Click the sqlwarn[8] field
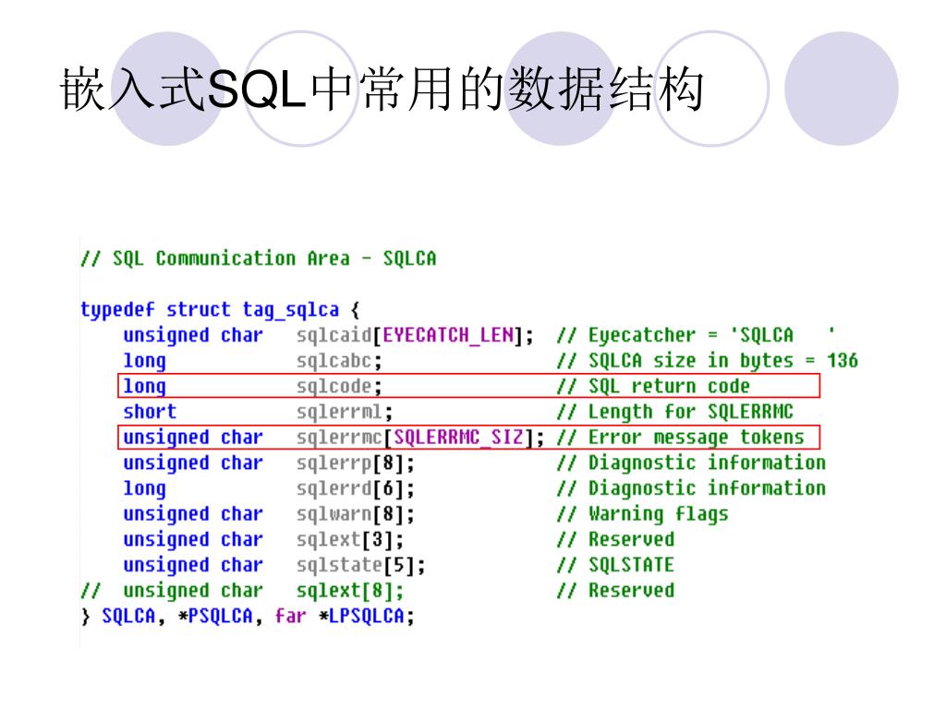The height and width of the screenshot is (709, 946). point(356,514)
